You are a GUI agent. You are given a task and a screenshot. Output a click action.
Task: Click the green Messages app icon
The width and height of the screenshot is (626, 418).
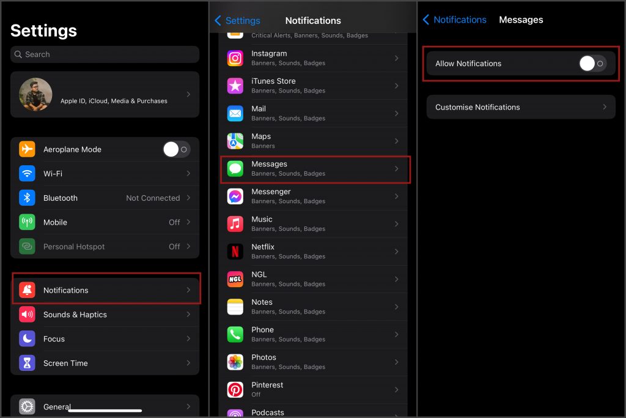pos(235,168)
